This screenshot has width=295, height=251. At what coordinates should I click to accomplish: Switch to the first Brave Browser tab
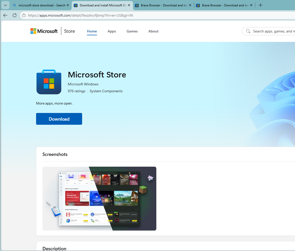point(161,5)
